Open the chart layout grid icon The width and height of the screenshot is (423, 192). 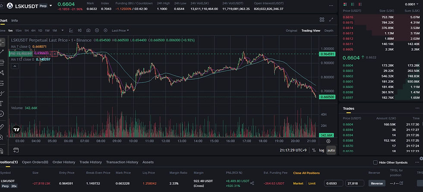[322, 20]
